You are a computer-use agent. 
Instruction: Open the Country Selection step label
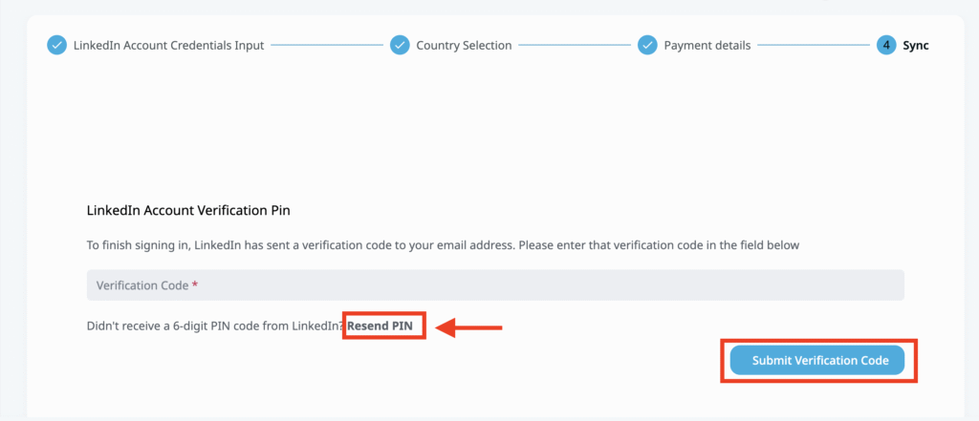tap(464, 45)
